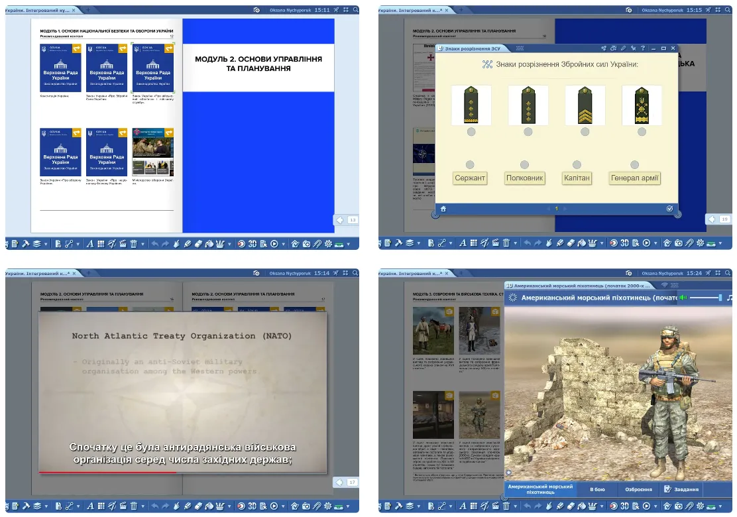The width and height of the screenshot is (737, 517).
Task: Select the dot under the trident shoulder strap image
Action: 642,132
